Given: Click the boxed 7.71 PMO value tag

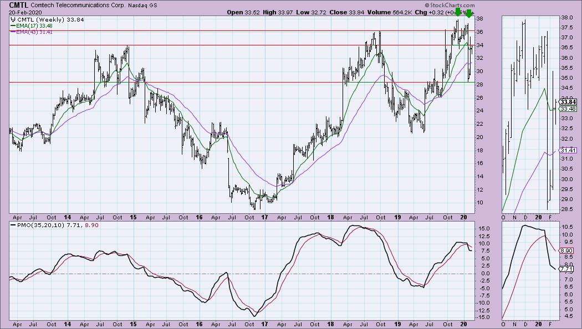Looking at the screenshot, I should [x=566, y=269].
